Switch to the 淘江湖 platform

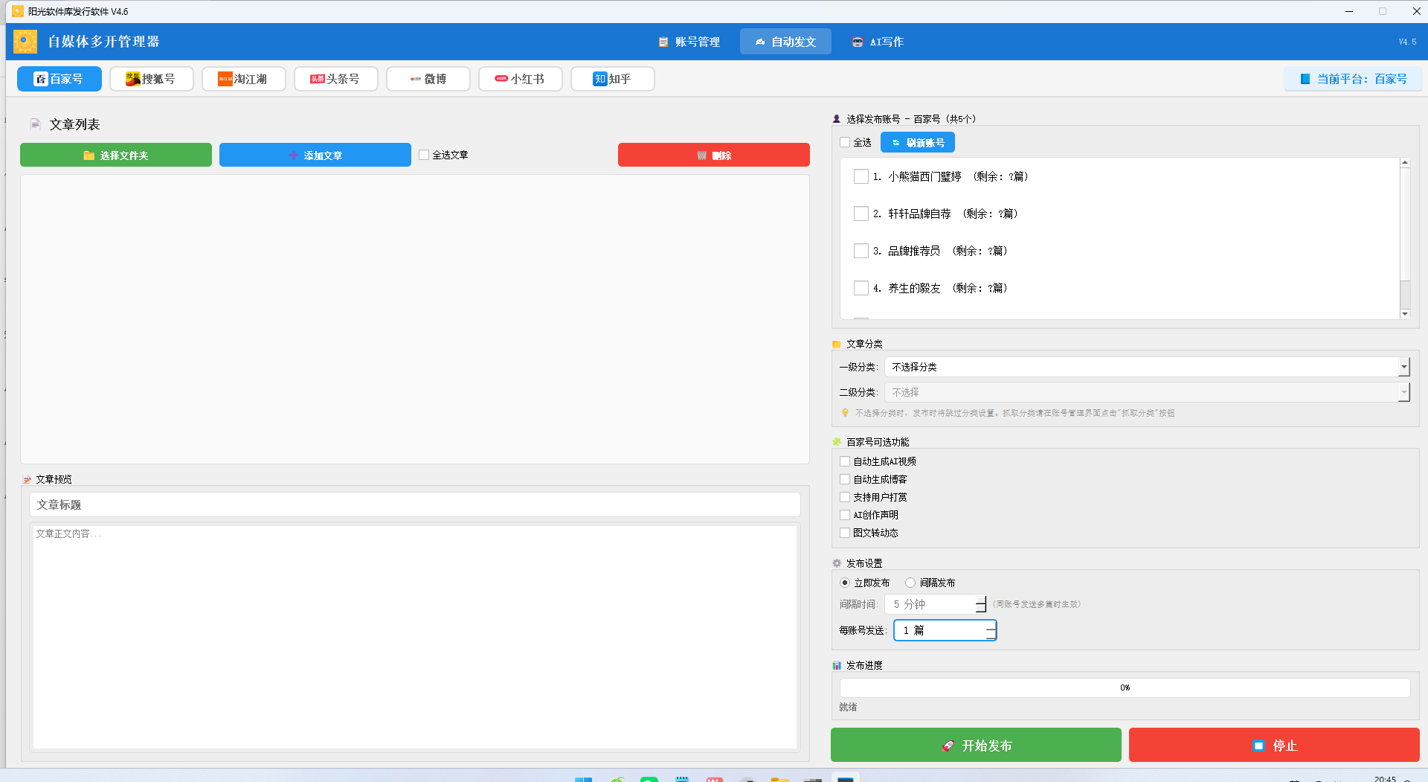pyautogui.click(x=243, y=79)
